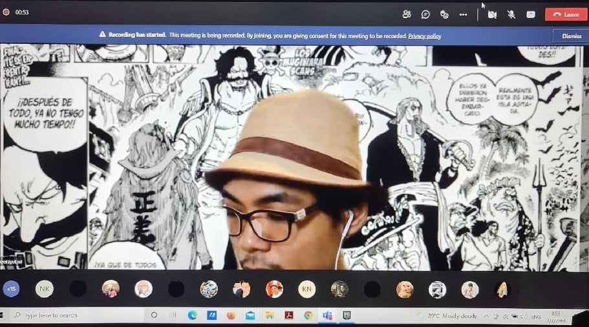589x327 pixels.
Task: Open the More actions ellipsis menu
Action: (463, 15)
